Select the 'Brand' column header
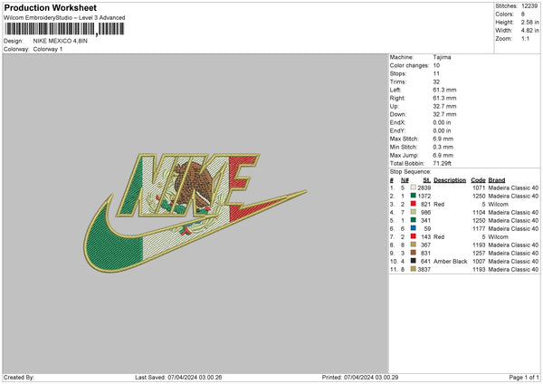This screenshot has height=384, width=543. 497,180
